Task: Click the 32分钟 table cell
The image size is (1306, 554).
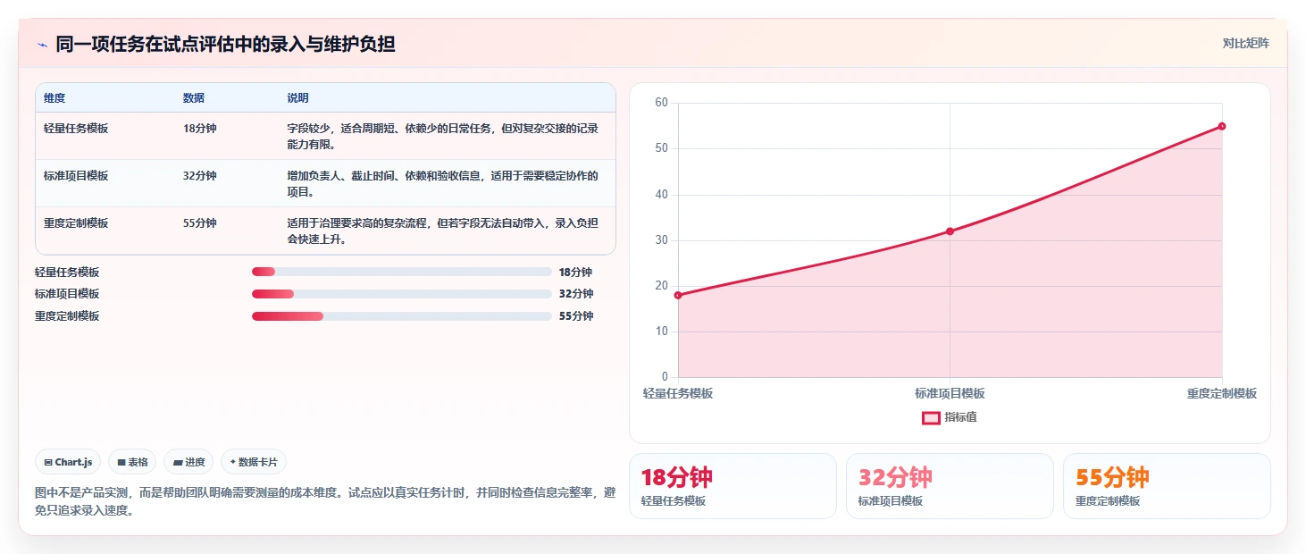Action: click(x=200, y=176)
